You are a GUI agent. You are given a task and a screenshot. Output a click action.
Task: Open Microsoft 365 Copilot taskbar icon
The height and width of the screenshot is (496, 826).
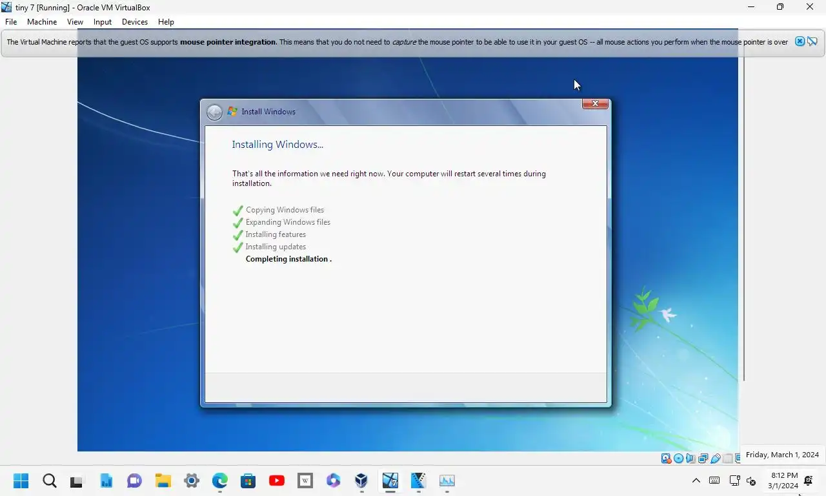[333, 480]
